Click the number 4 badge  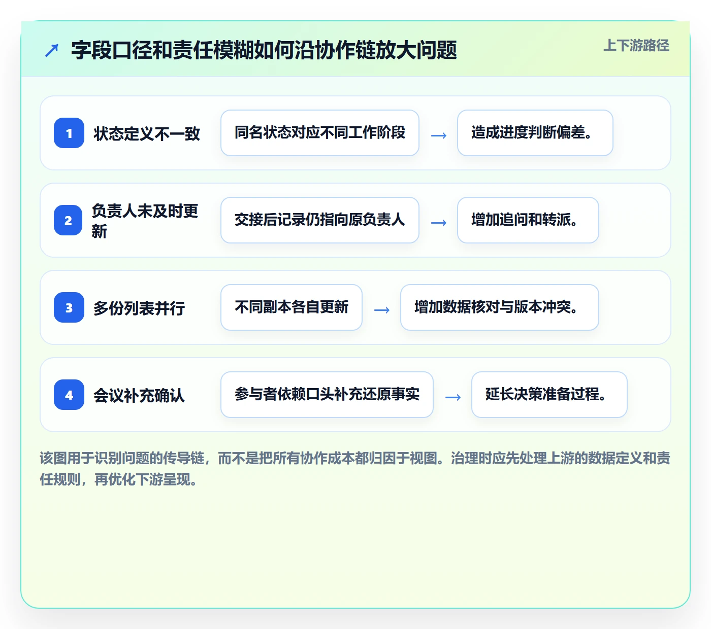69,395
